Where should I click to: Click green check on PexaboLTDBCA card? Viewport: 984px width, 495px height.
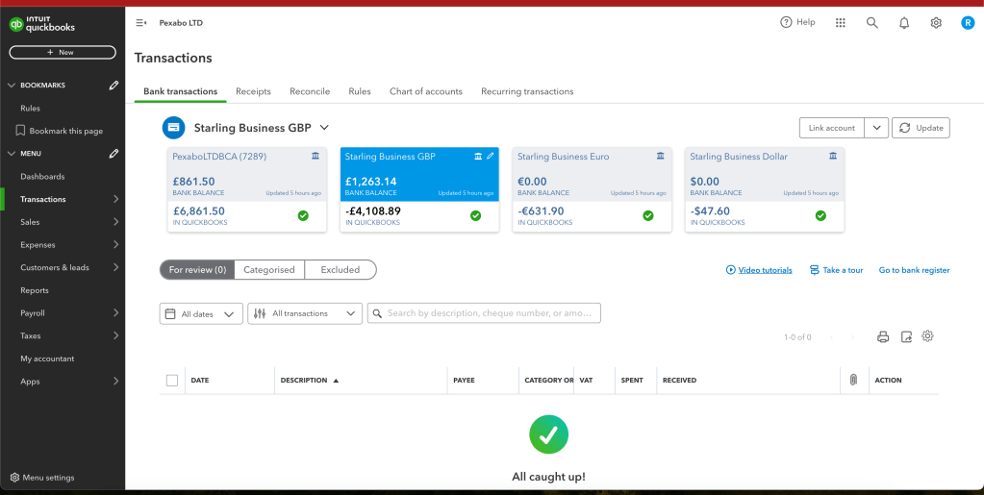[x=303, y=216]
